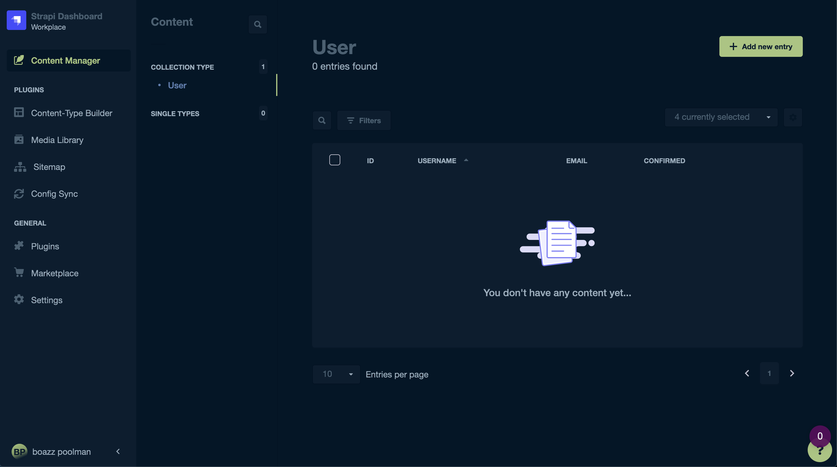Image resolution: width=837 pixels, height=467 pixels.
Task: Open Content-Type Builder plugin
Action: point(71,113)
